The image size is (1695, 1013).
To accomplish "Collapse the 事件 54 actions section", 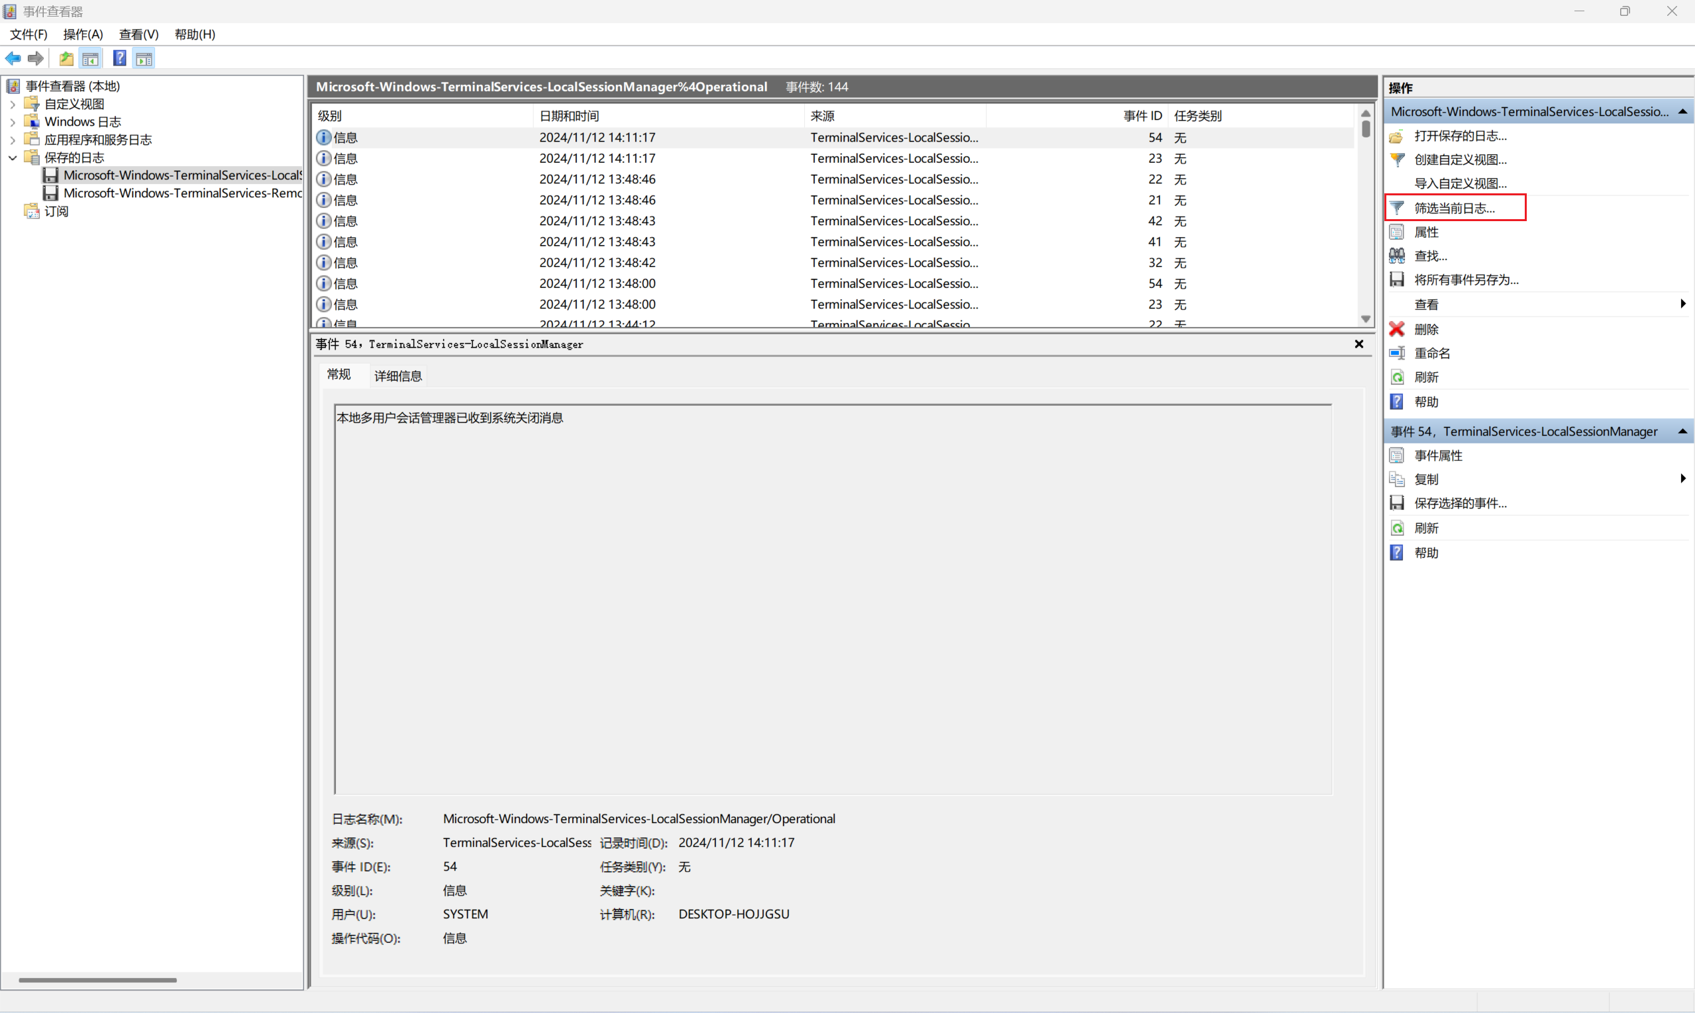I will [x=1682, y=432].
